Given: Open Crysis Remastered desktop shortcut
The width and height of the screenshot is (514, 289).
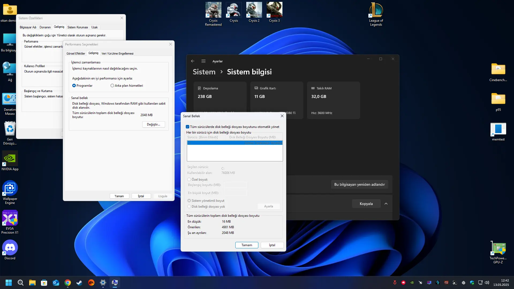Looking at the screenshot, I should [x=213, y=14].
